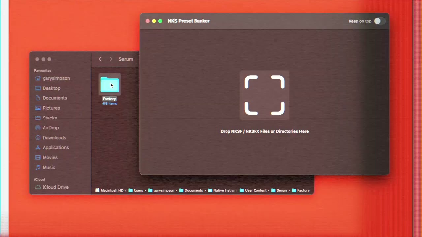Click the Favourites sidebar heading
The height and width of the screenshot is (237, 422).
coord(43,70)
